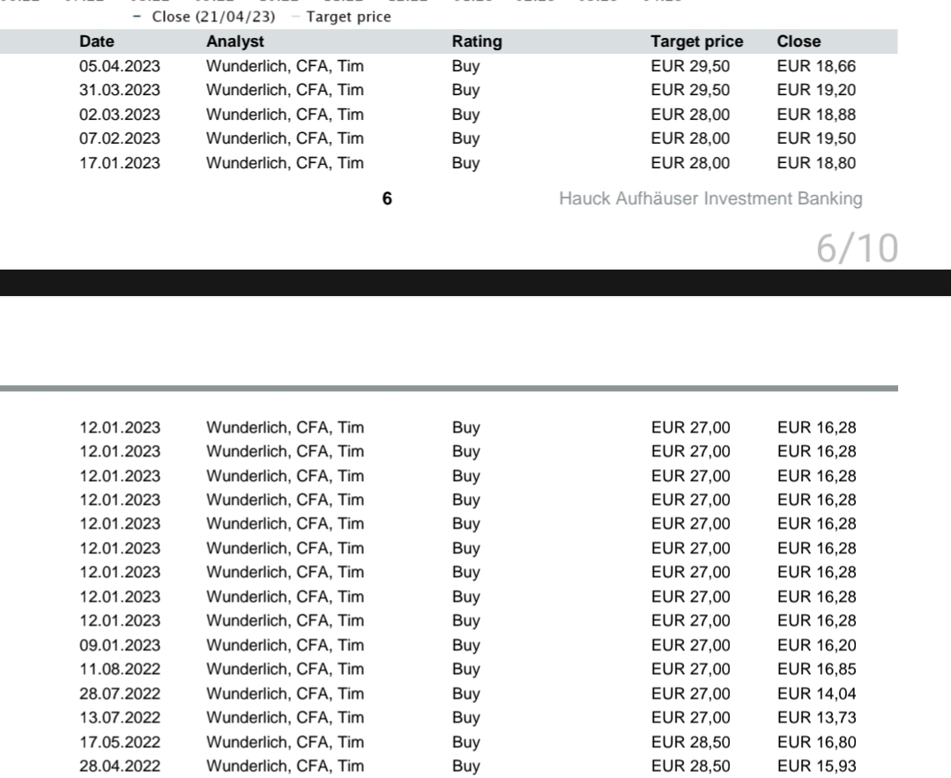This screenshot has width=951, height=778.
Task: Click the bold Target price column header
Action: click(x=697, y=41)
